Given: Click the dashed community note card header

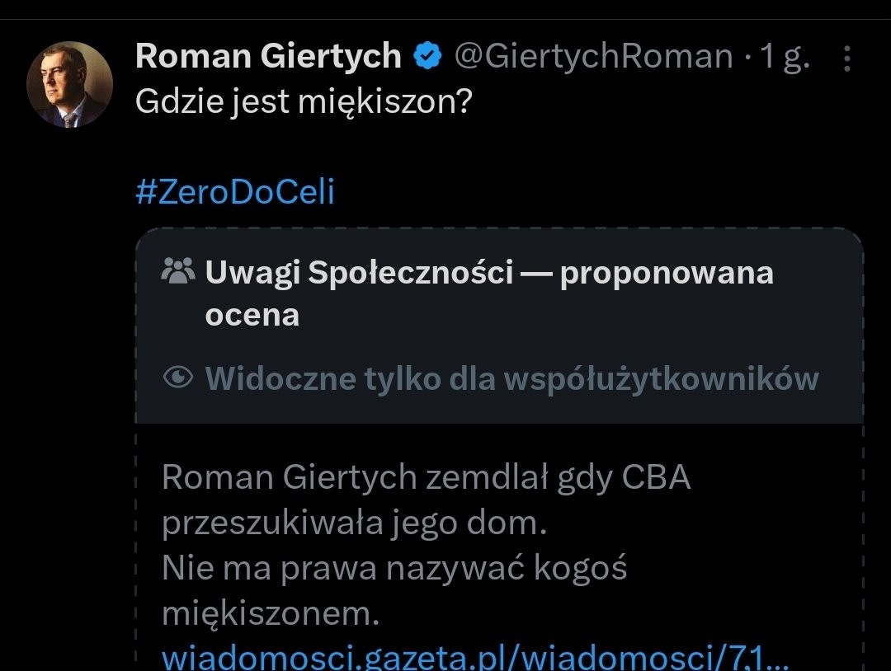Looking at the screenshot, I should pyautogui.click(x=499, y=326).
